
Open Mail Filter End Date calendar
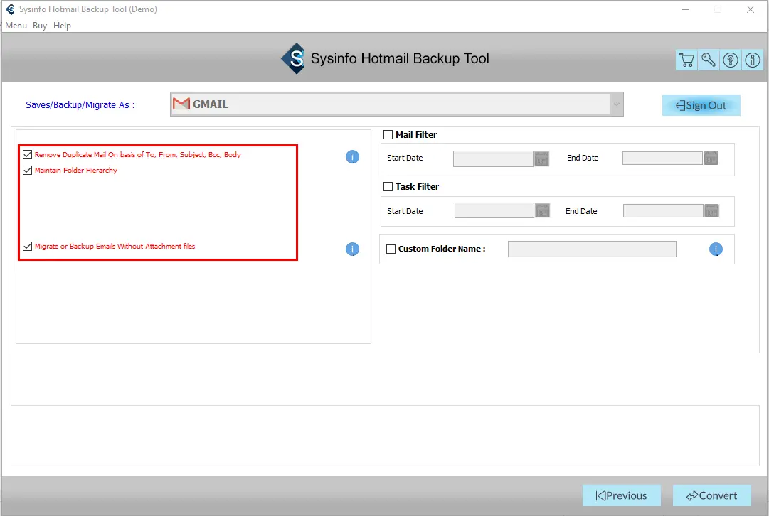click(711, 158)
